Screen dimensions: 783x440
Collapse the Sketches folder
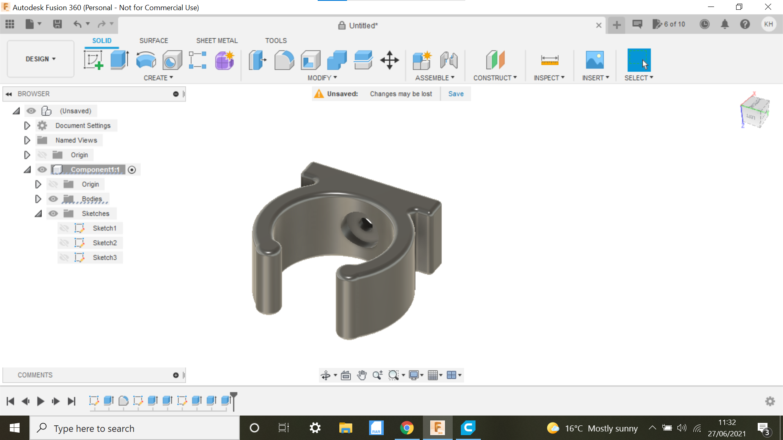click(x=38, y=213)
